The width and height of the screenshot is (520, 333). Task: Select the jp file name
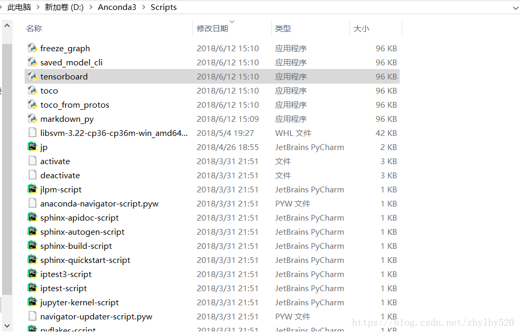[44, 147]
